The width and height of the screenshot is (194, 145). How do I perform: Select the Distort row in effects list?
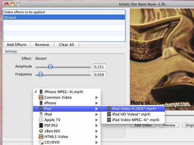tap(64, 17)
